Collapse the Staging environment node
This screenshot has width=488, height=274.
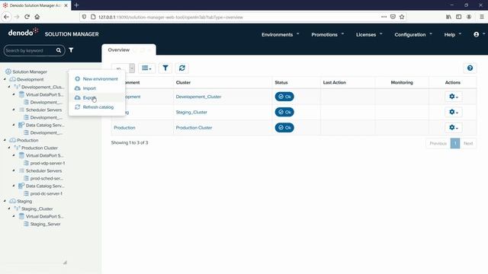tap(5, 201)
